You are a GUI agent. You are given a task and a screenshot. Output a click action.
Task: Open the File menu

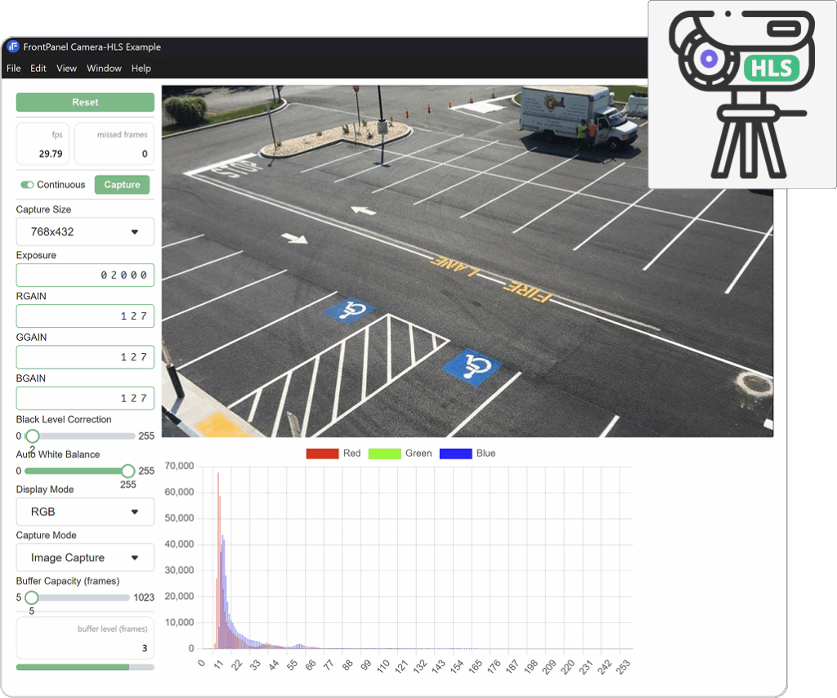(13, 69)
